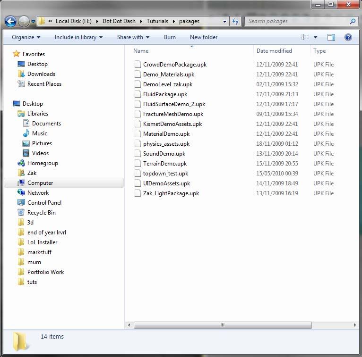Select file topdown_test.upk
The width and height of the screenshot is (362, 357).
(x=165, y=174)
